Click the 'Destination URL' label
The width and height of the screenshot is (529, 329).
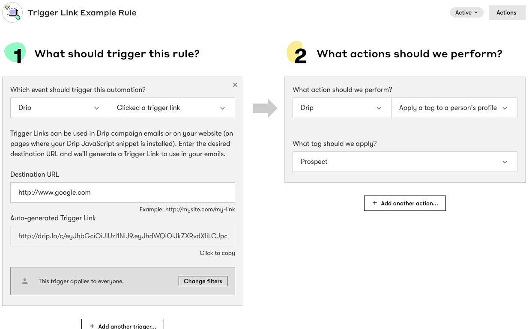tap(35, 175)
